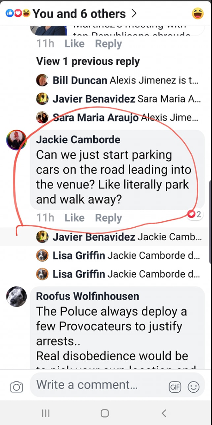Viewport: 212px width, 425px height.
Task: Open Javier Benavidez's reply to Jackie Camborde
Action: pos(119,237)
